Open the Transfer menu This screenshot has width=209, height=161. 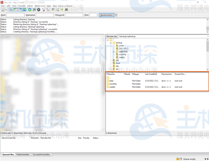pyautogui.click(x=22, y=6)
